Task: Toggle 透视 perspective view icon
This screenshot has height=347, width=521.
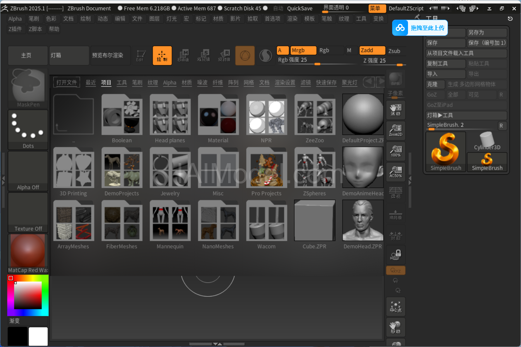Action: click(x=396, y=192)
